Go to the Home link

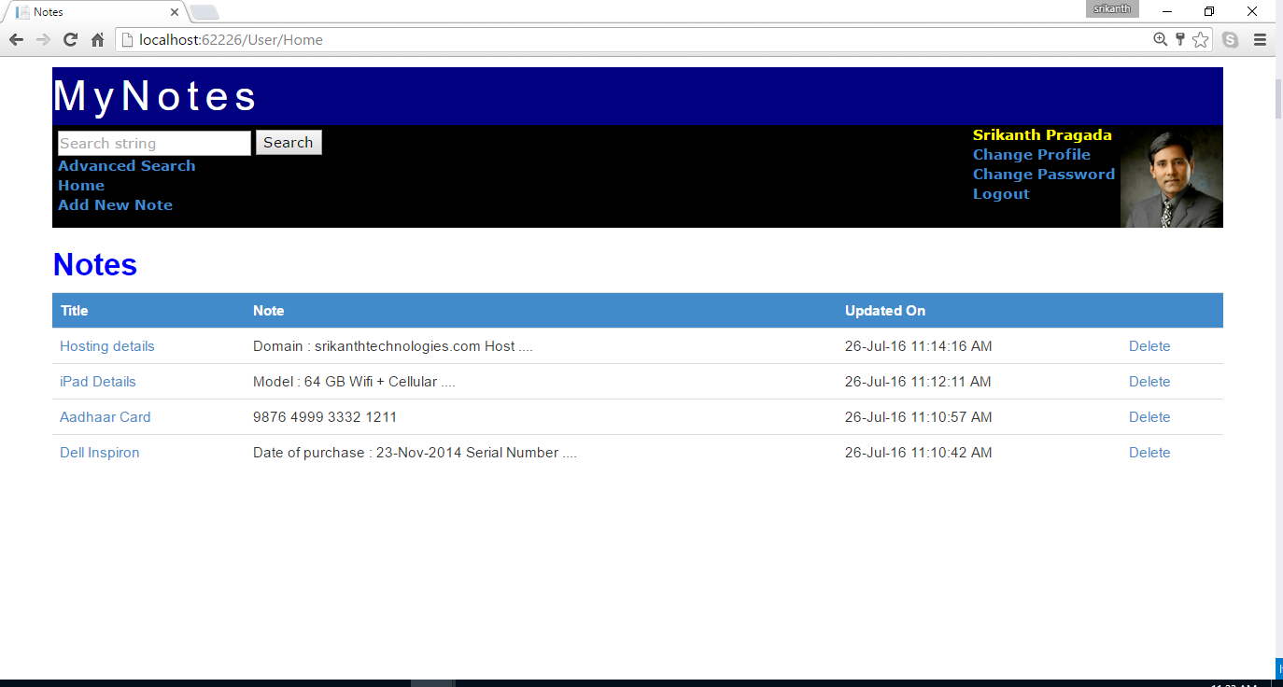point(81,185)
